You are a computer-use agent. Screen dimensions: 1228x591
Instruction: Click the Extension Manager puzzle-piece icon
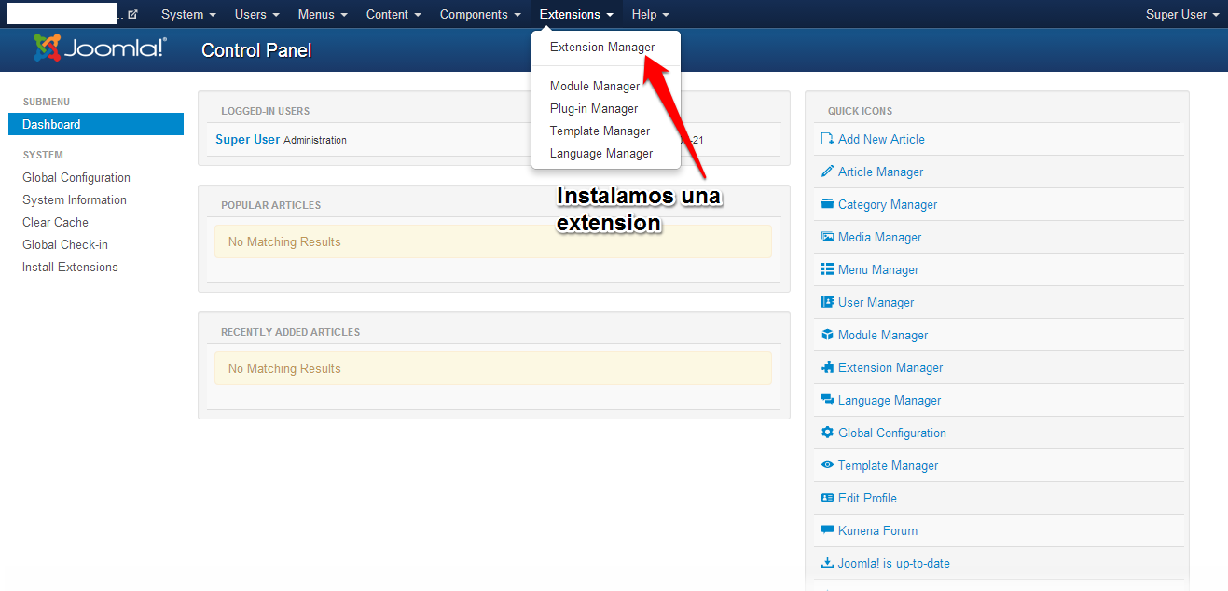(827, 367)
